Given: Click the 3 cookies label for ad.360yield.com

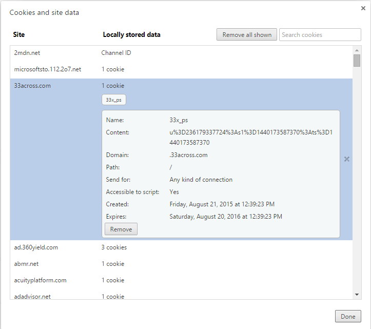Looking at the screenshot, I should (x=114, y=247).
